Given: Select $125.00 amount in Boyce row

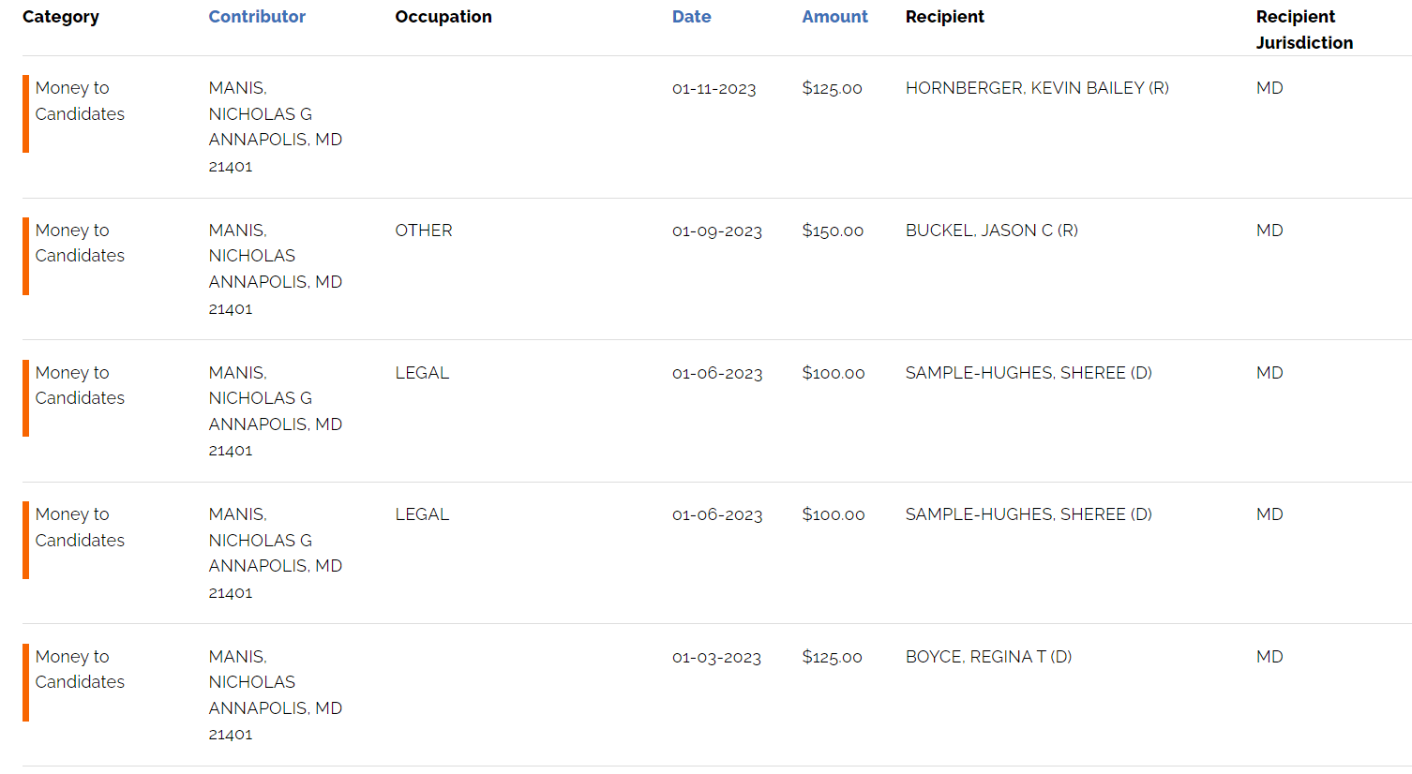Looking at the screenshot, I should pyautogui.click(x=832, y=658).
